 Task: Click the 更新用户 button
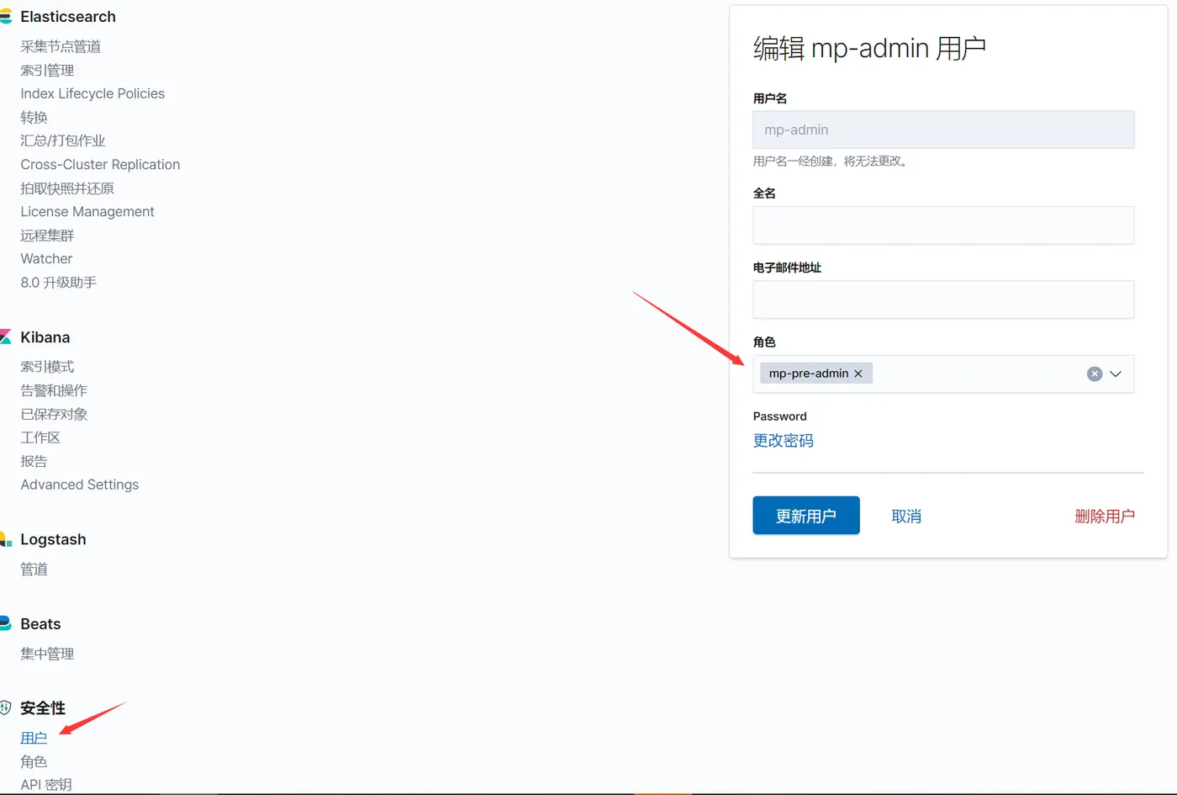806,516
